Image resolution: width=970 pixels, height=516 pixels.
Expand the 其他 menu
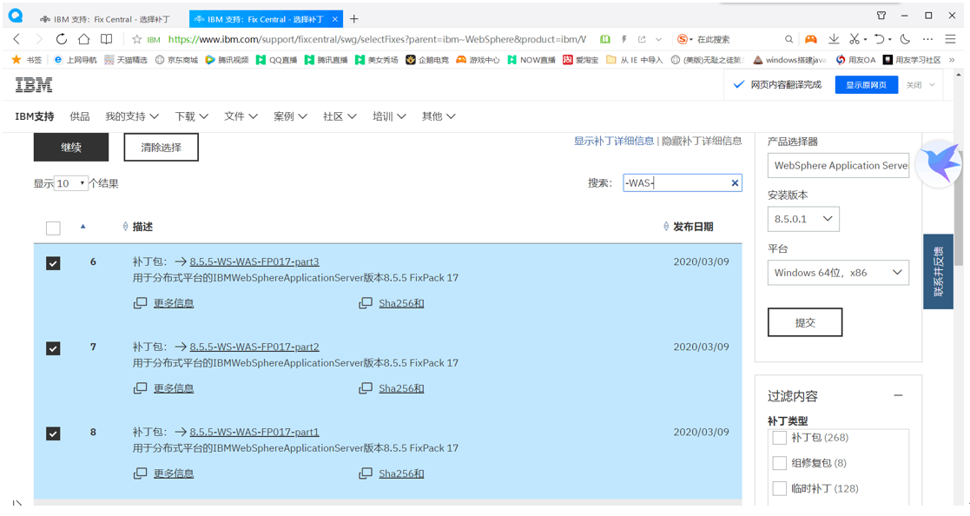(439, 116)
